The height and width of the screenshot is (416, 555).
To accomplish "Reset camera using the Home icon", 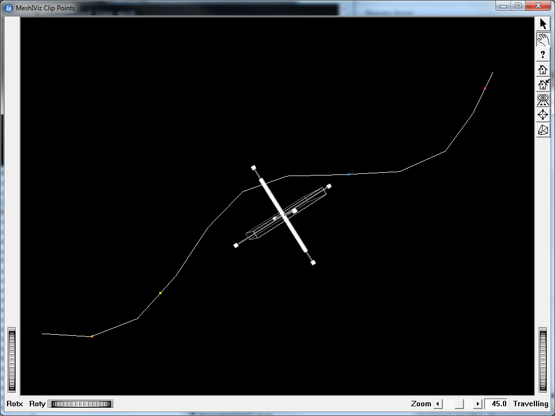I will point(543,69).
